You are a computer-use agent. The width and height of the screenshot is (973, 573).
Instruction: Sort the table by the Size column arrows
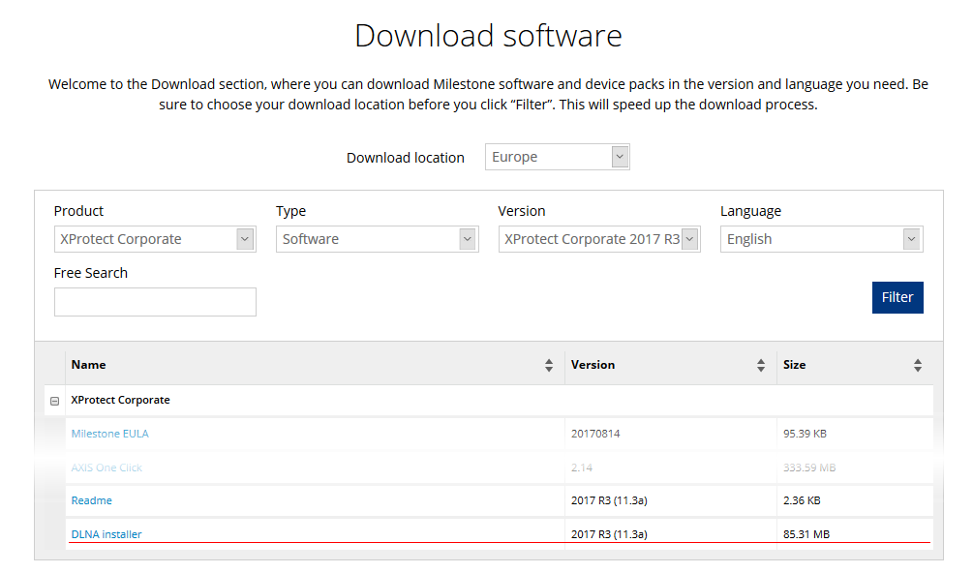tap(917, 365)
